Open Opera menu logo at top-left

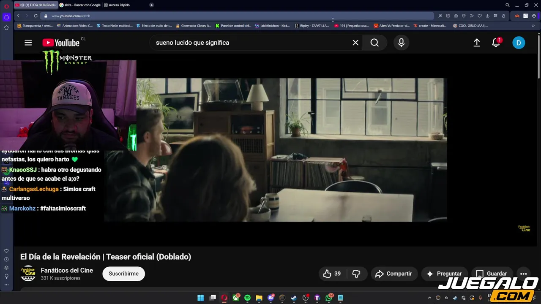(6, 6)
